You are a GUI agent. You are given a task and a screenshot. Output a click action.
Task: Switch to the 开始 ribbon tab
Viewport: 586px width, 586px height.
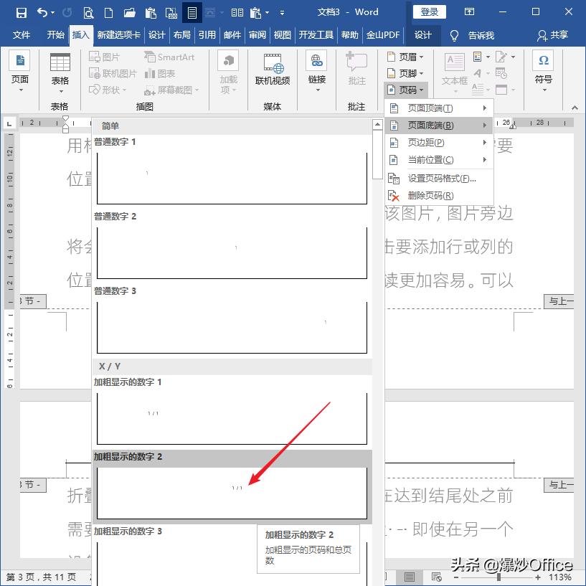pyautogui.click(x=55, y=34)
